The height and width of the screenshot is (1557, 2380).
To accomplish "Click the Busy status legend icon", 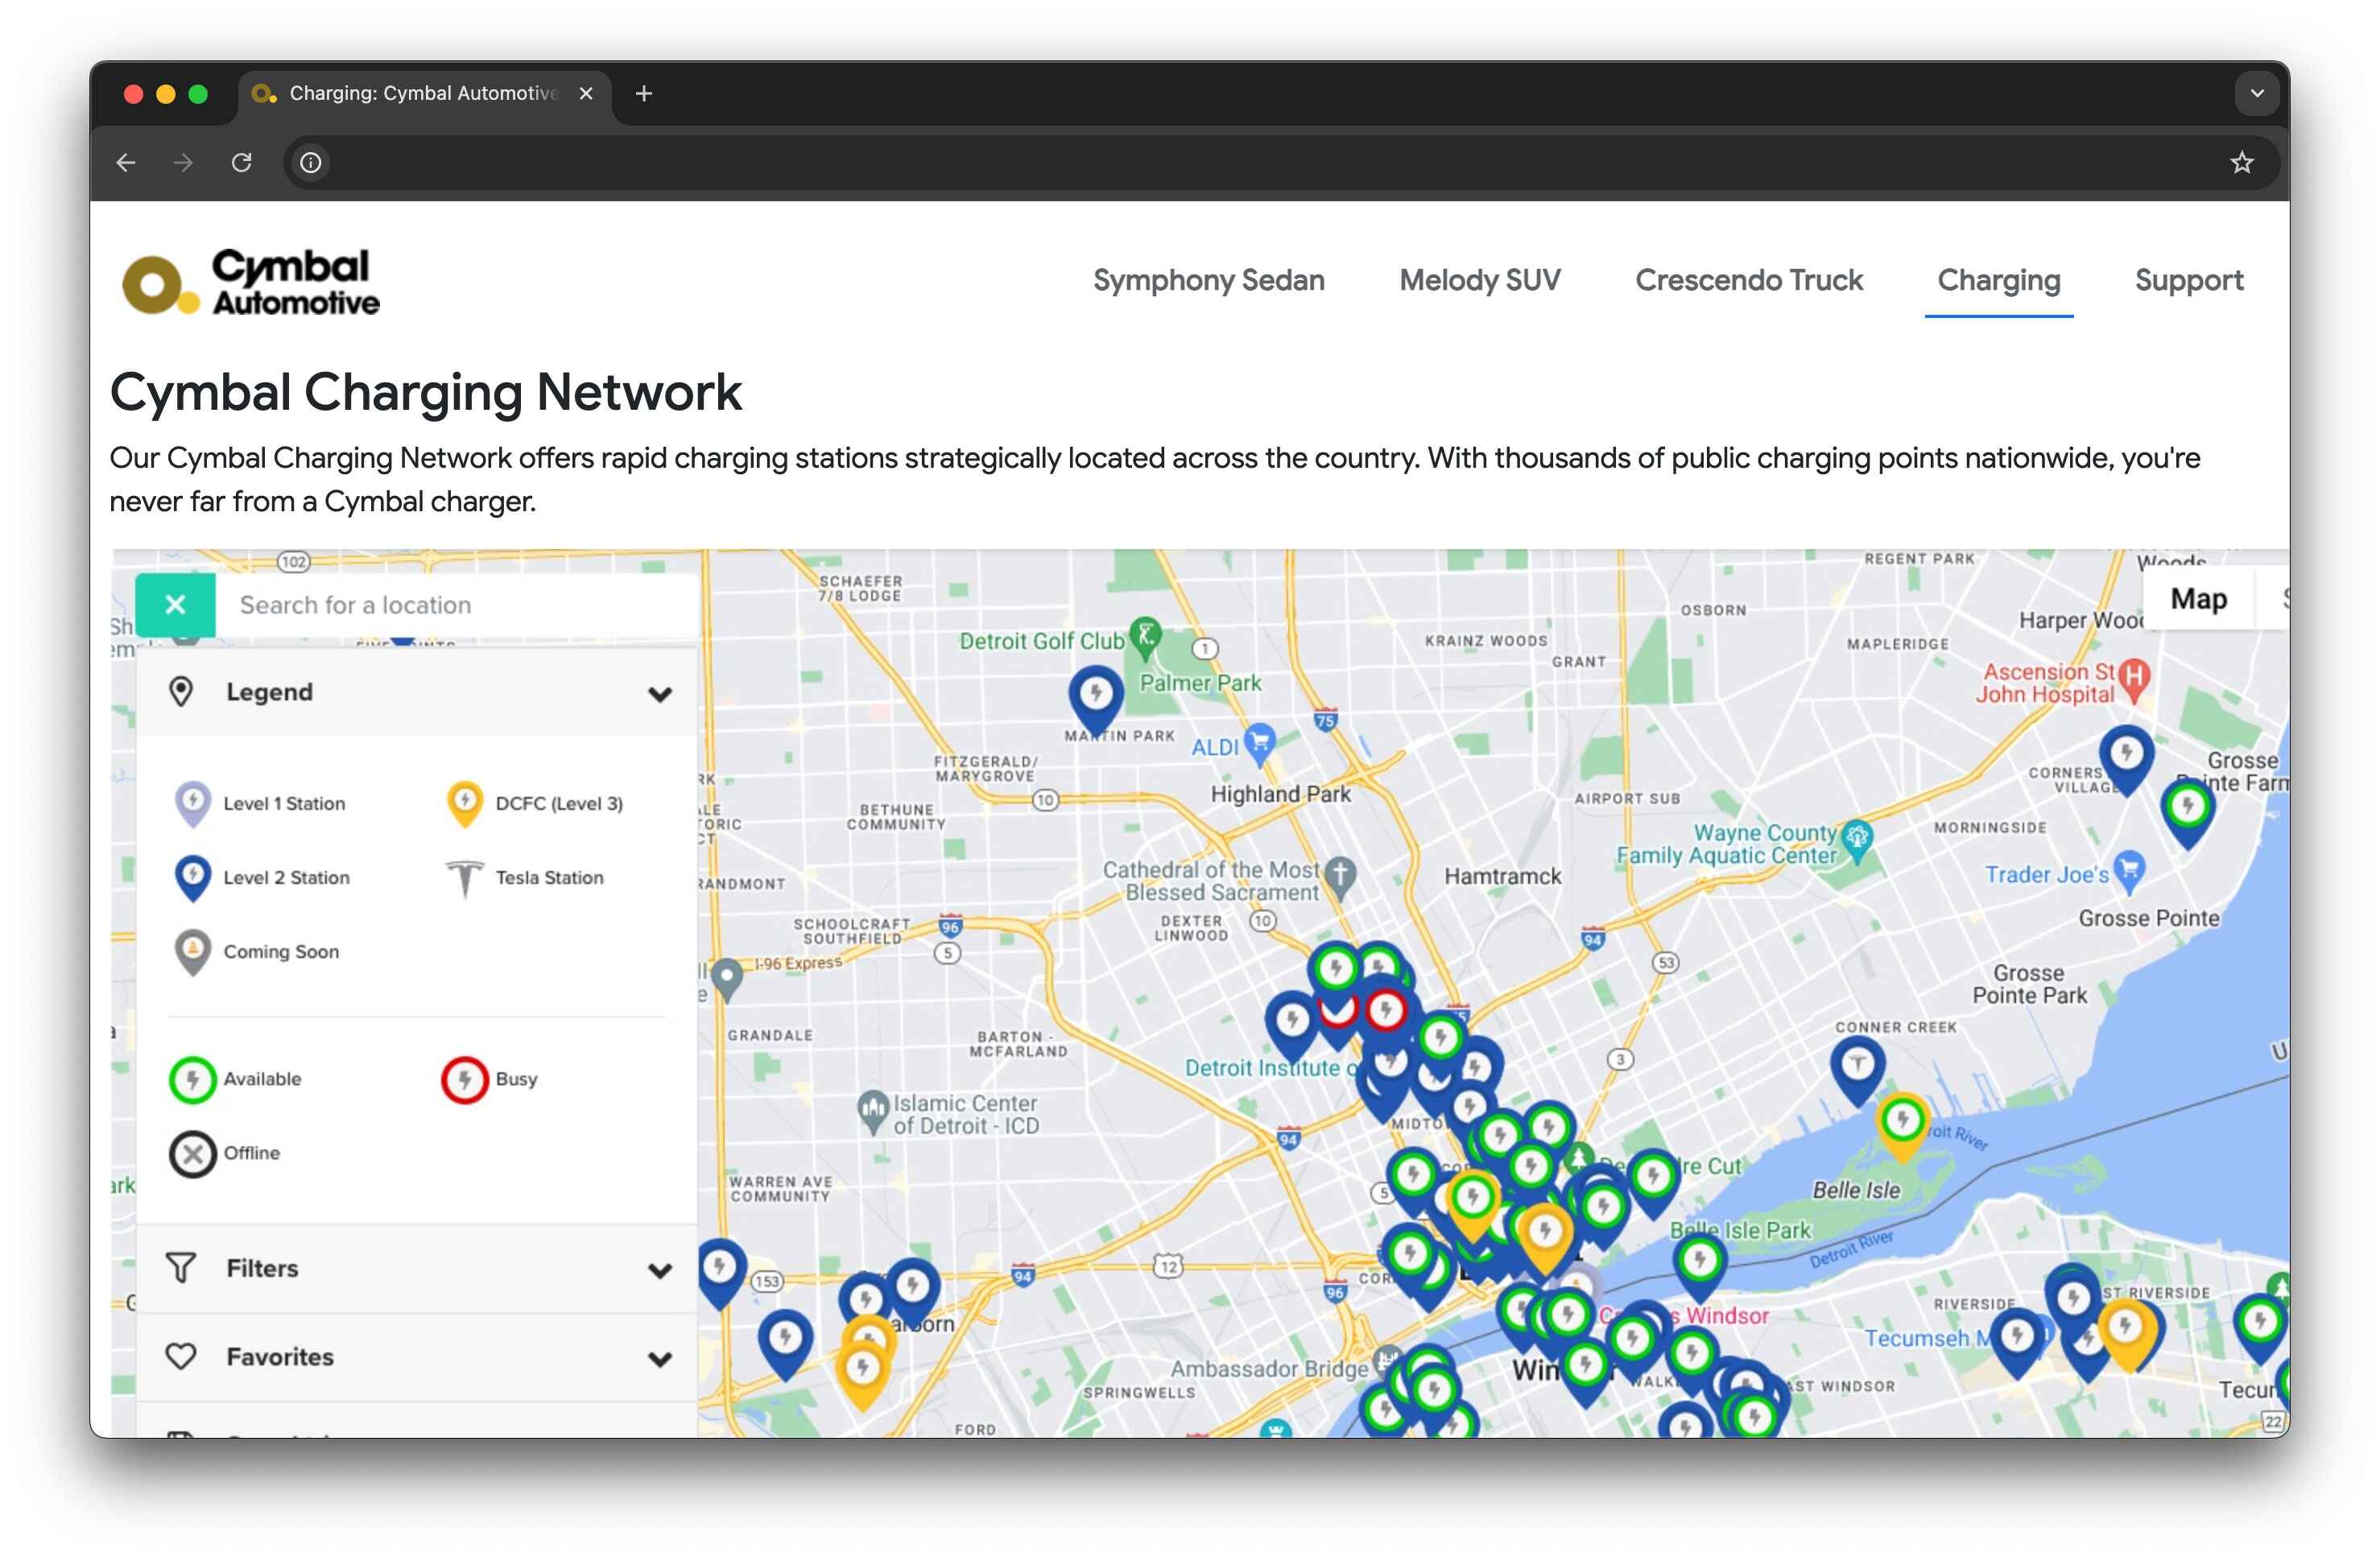I will pos(464,1080).
